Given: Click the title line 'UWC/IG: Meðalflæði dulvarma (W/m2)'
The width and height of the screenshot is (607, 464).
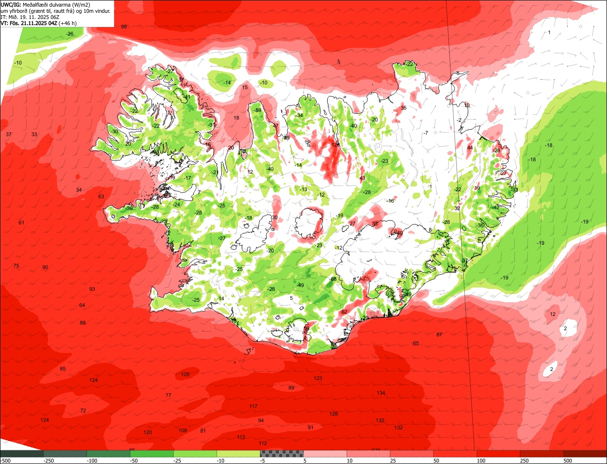Looking at the screenshot, I should [x=46, y=5].
